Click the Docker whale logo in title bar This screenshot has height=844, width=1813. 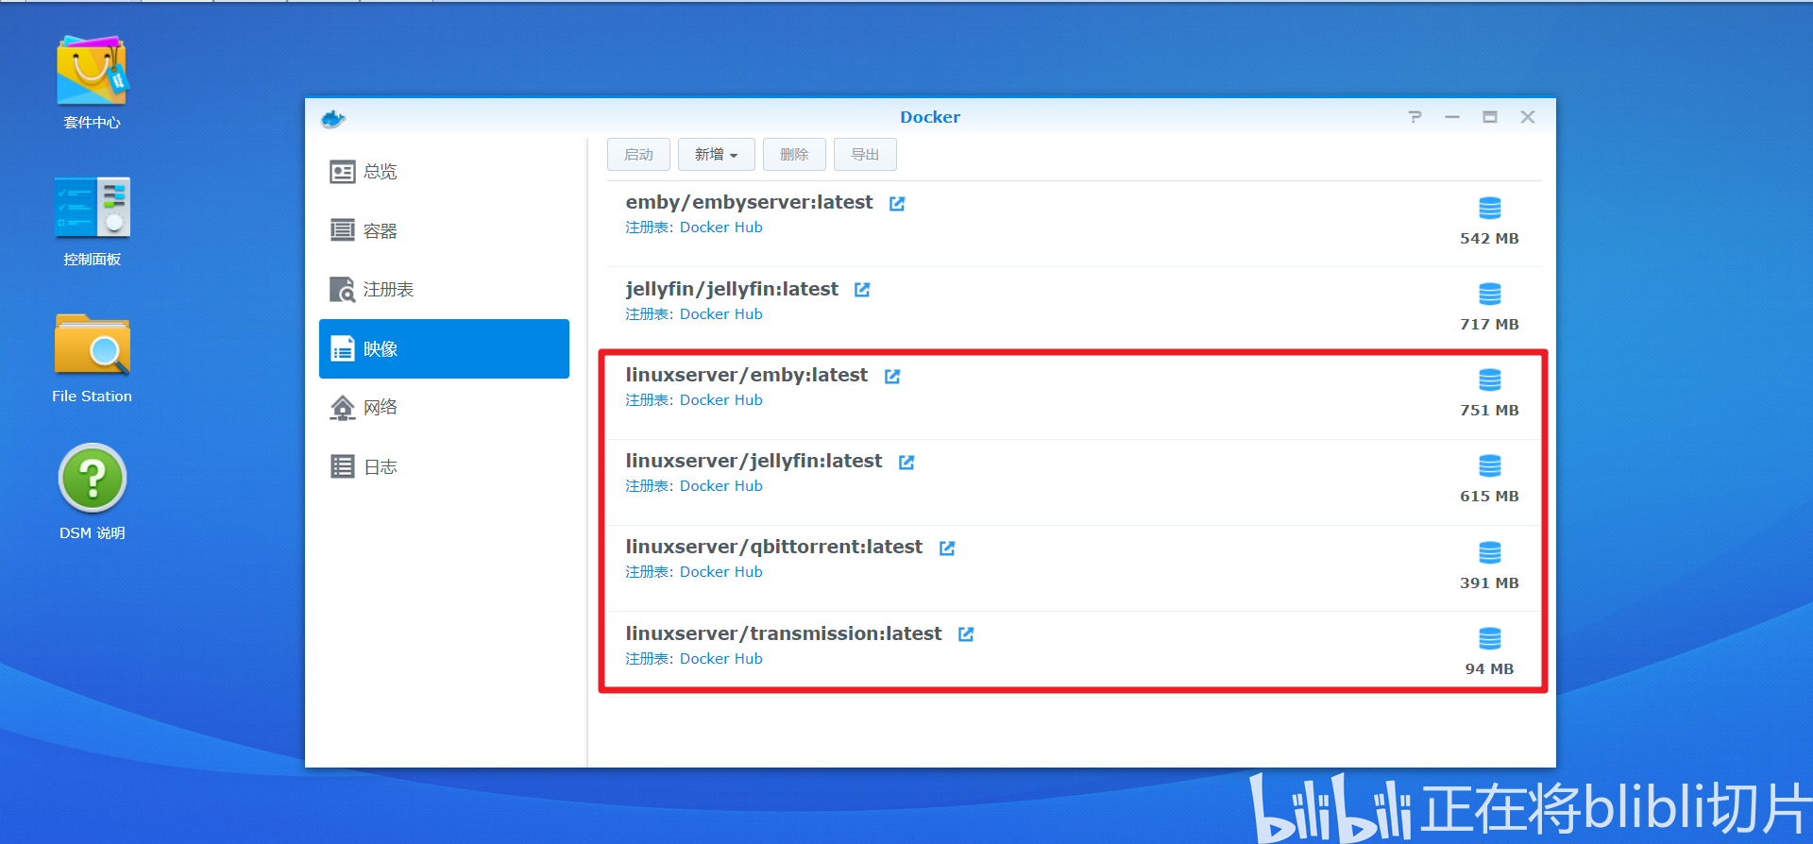(x=333, y=118)
